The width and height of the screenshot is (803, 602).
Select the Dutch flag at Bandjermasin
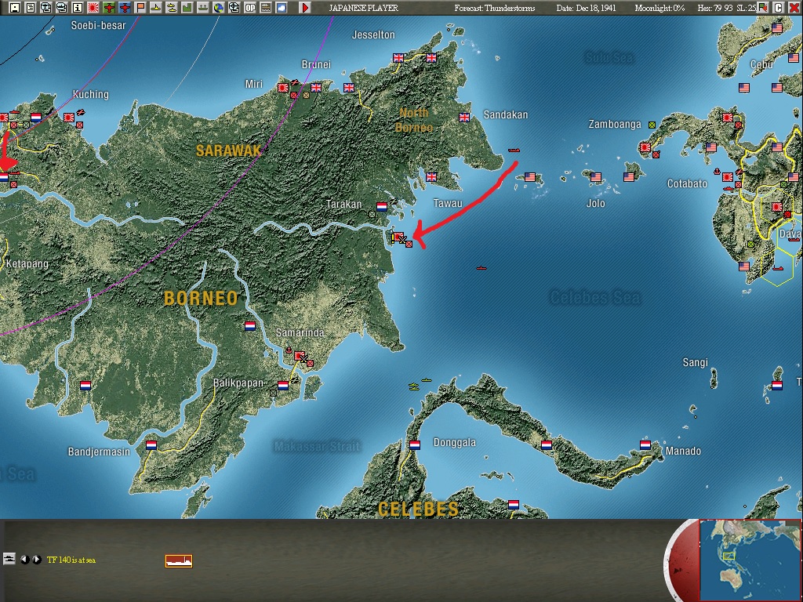[151, 445]
